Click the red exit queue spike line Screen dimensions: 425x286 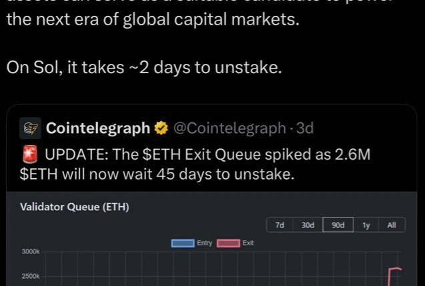click(390, 276)
